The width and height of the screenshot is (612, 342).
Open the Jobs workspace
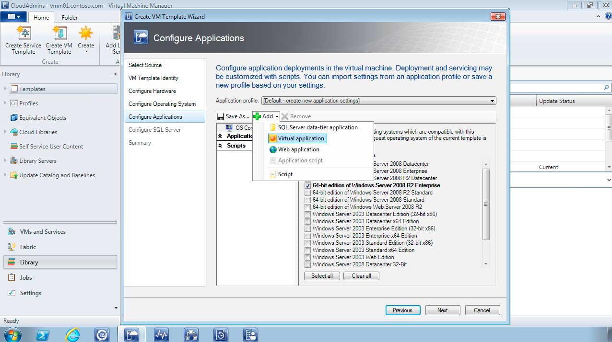point(60,278)
